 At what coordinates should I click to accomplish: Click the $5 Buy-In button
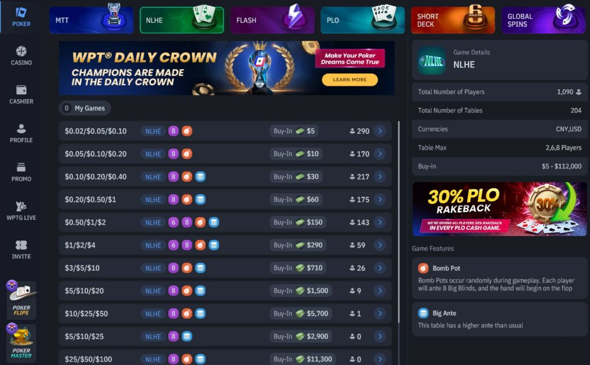click(x=294, y=131)
